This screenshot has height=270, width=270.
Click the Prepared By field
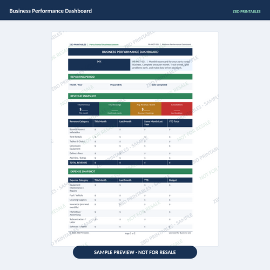(130, 86)
